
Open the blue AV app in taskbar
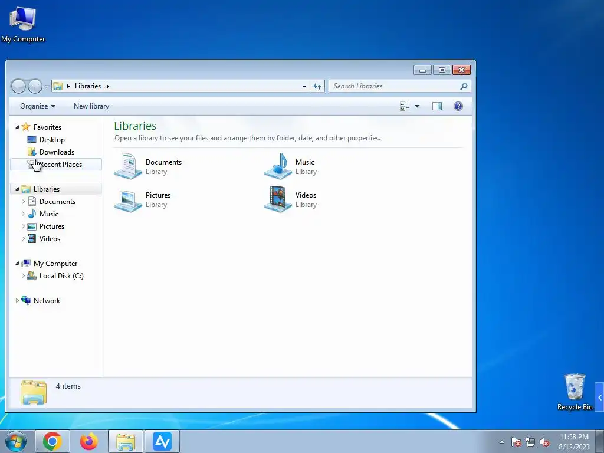click(162, 441)
